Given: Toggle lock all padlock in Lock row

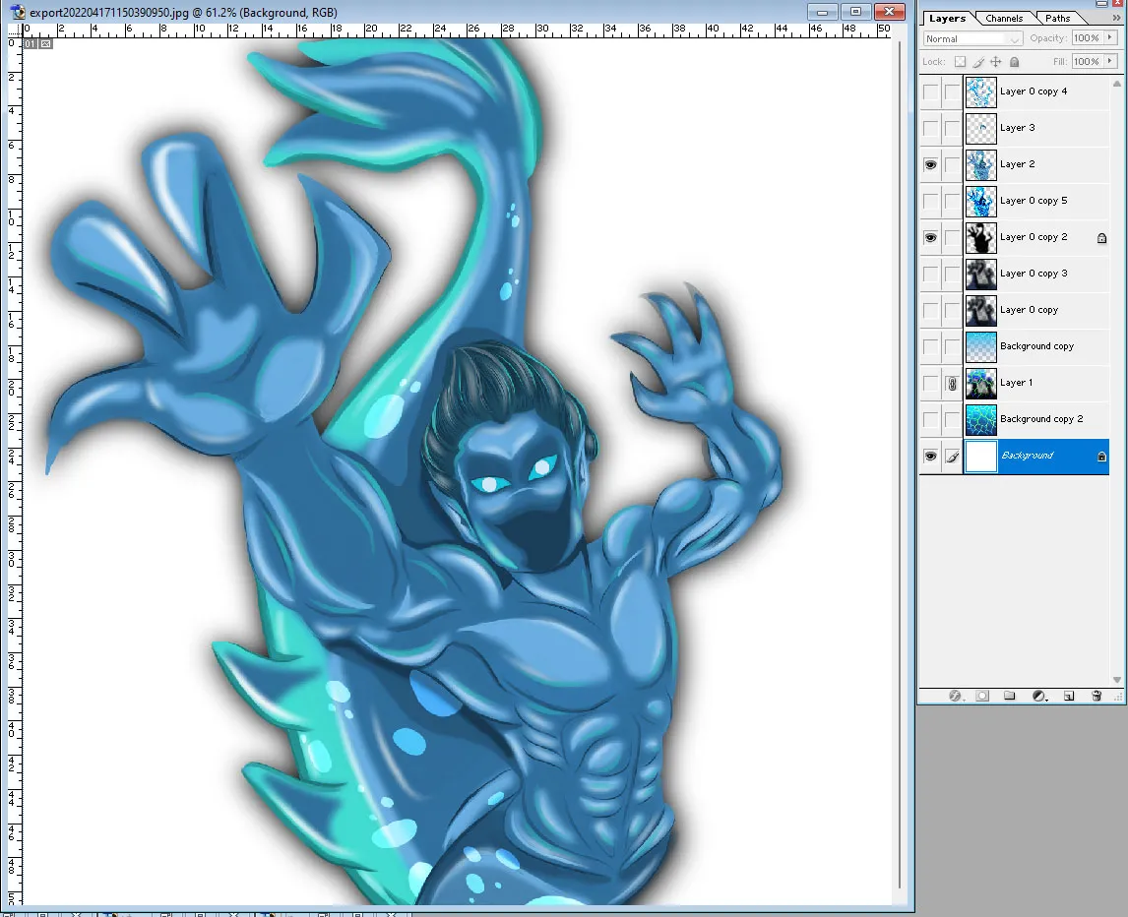Looking at the screenshot, I should 1015,62.
